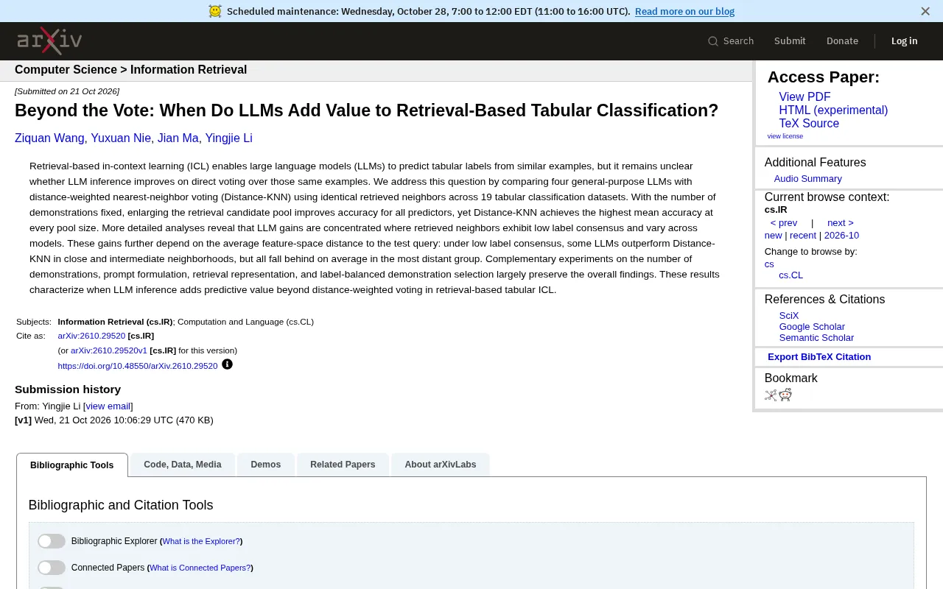This screenshot has height=589, width=943.
Task: Select the Related Papers tab
Action: pos(343,465)
